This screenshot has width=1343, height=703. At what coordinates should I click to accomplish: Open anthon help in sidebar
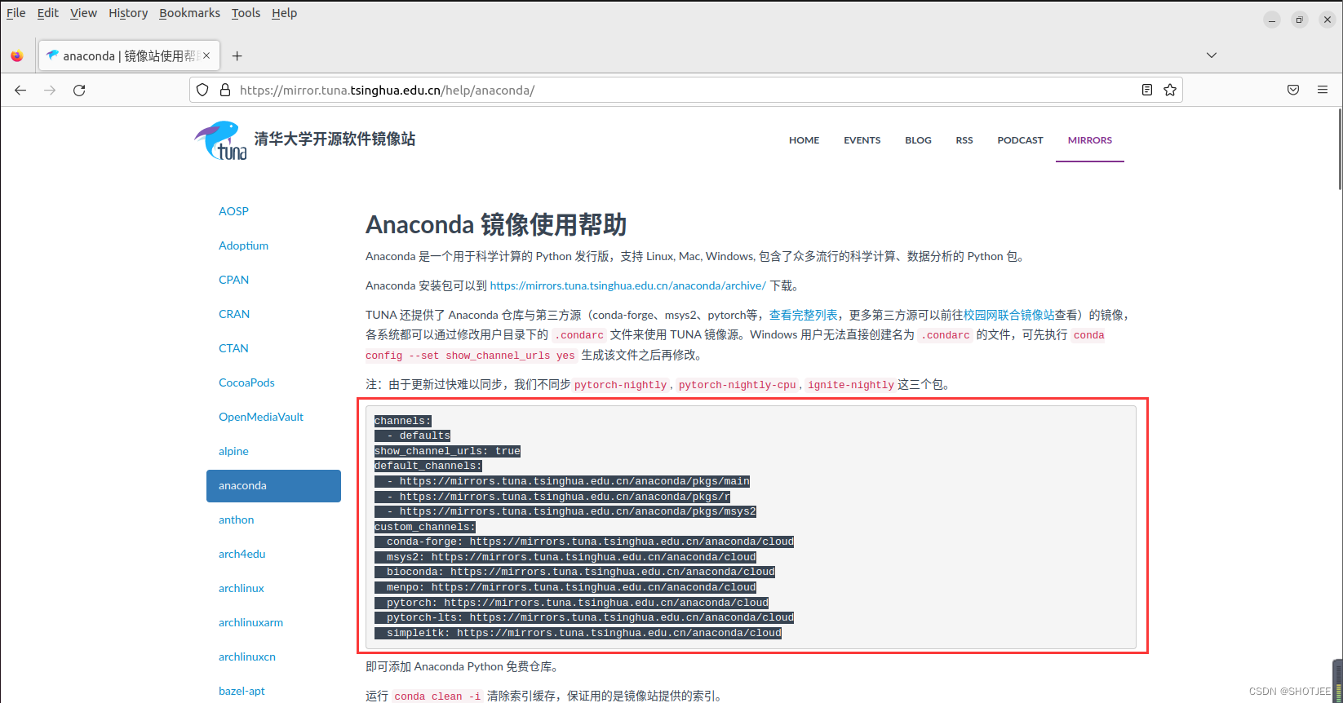click(x=236, y=520)
